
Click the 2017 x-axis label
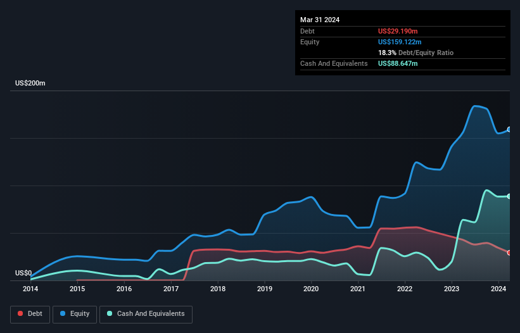(171, 289)
